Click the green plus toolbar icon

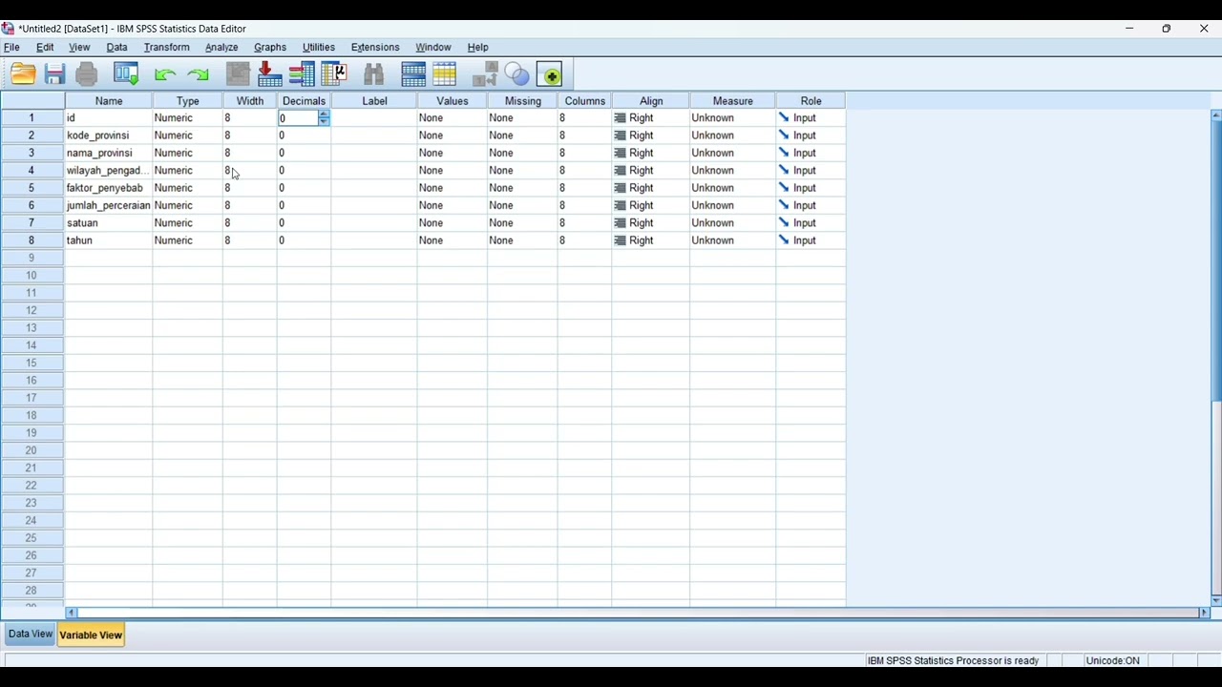[550, 74]
